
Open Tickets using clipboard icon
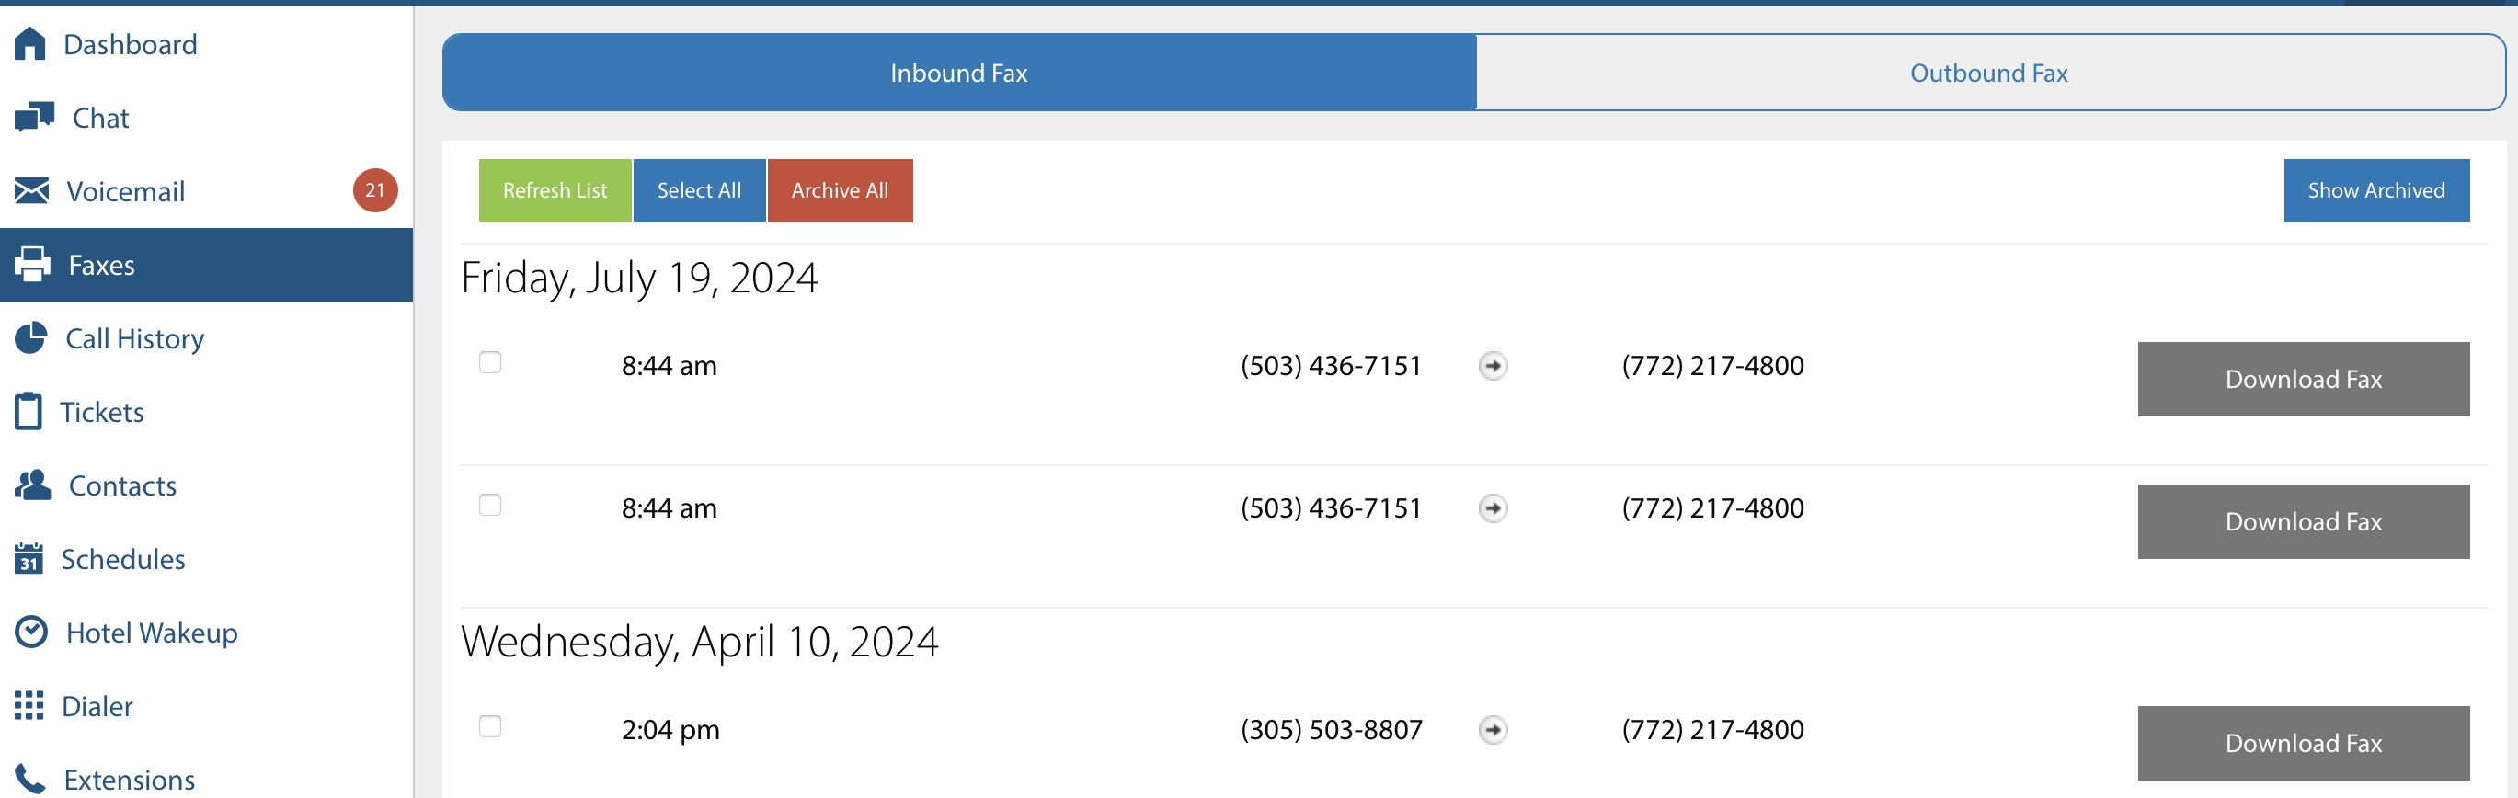pos(29,411)
